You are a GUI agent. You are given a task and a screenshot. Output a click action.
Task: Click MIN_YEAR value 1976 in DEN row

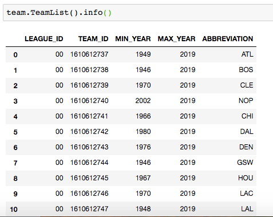pos(143,147)
